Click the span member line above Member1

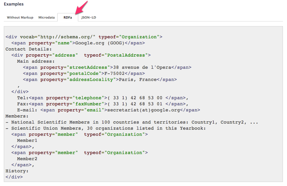tap(79, 134)
